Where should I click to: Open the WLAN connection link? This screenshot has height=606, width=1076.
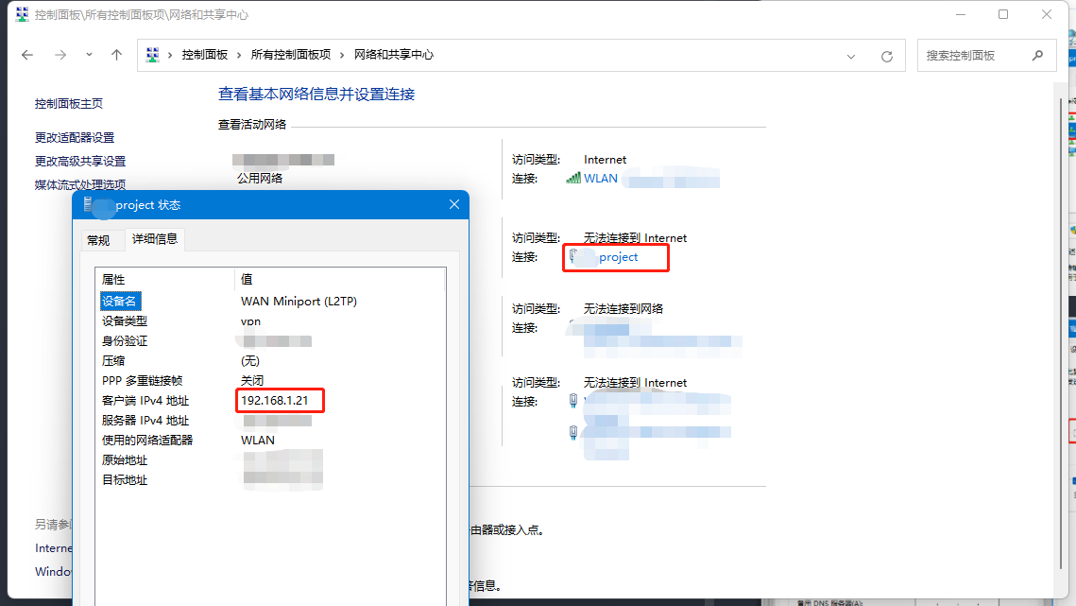coord(601,178)
